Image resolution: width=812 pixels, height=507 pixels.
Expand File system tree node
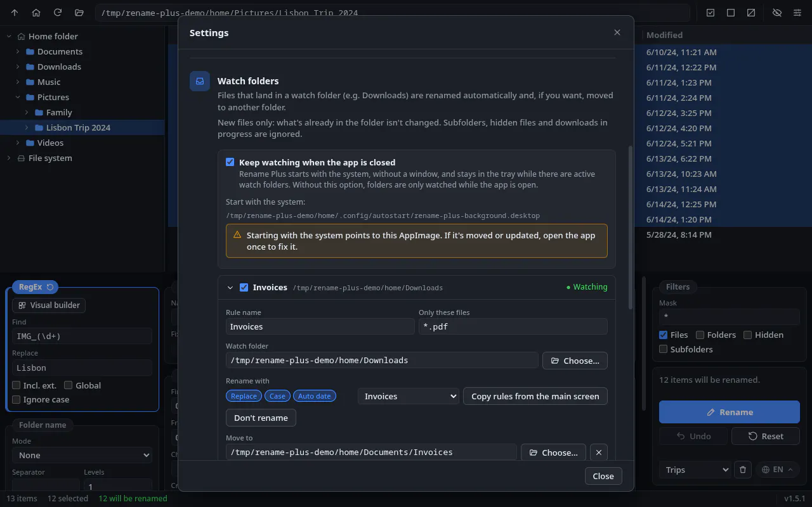point(9,158)
